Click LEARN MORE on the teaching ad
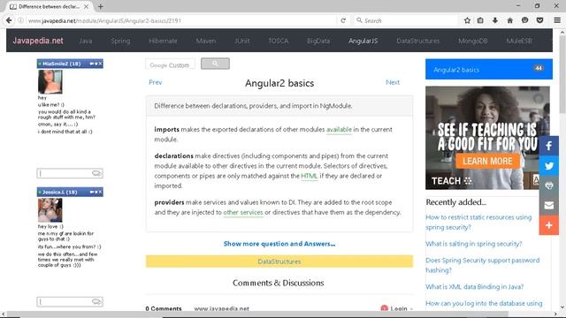 [487, 161]
